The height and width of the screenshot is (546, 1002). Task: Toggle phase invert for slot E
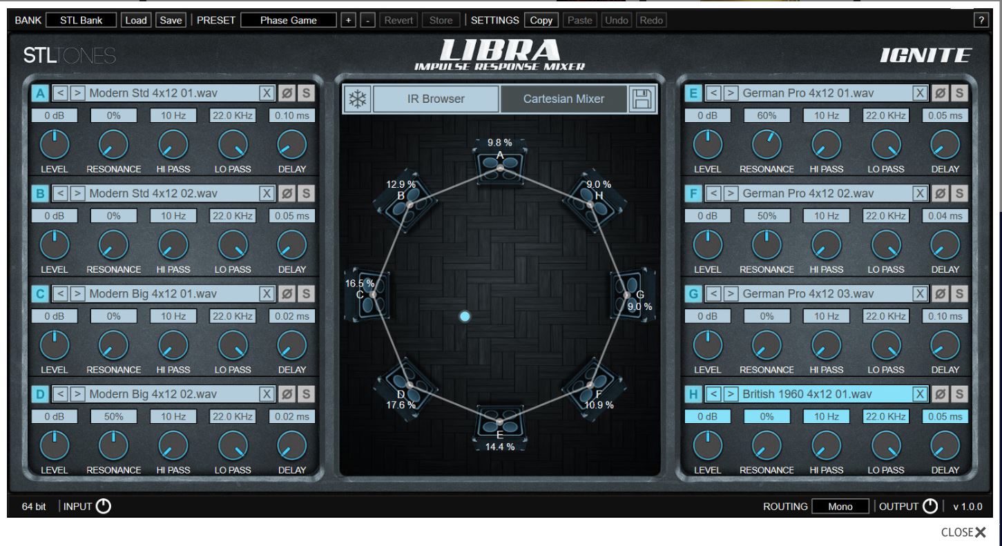coord(940,93)
